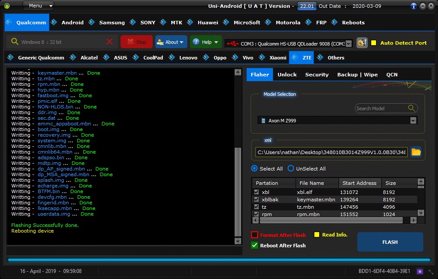Screen dimensions: 438x279
Task: Open the Huawei tab
Action: 208,23
